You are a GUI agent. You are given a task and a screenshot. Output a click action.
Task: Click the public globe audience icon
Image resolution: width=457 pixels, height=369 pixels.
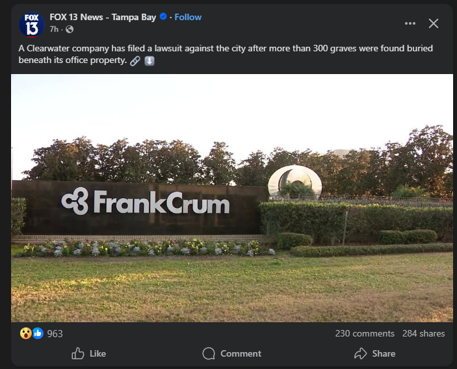click(x=70, y=29)
